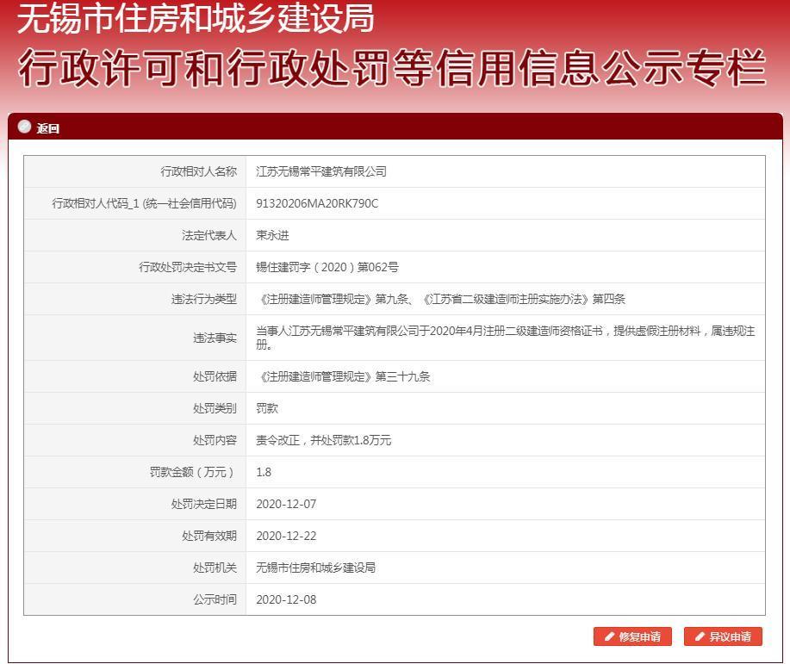Click the 返回 link text

click(48, 128)
